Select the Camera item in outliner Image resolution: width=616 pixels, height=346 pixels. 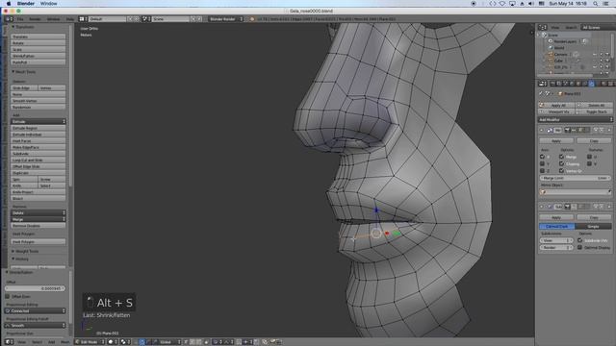click(x=560, y=54)
